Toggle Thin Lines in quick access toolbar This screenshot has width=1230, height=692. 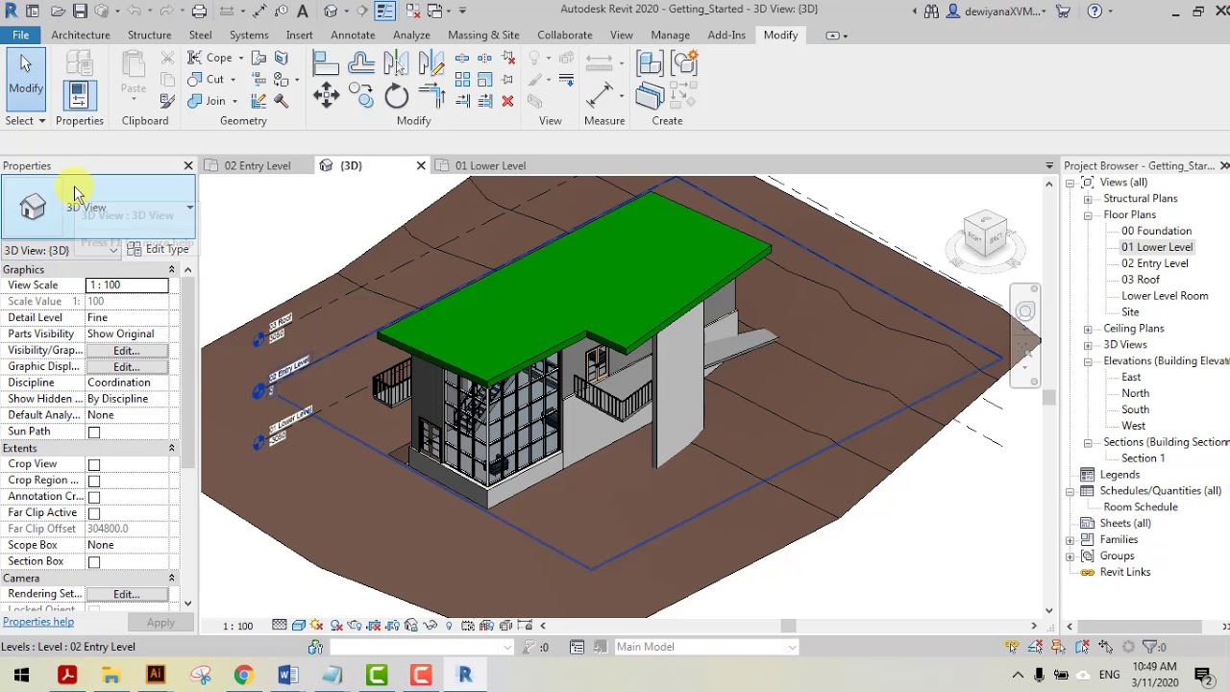pos(384,12)
